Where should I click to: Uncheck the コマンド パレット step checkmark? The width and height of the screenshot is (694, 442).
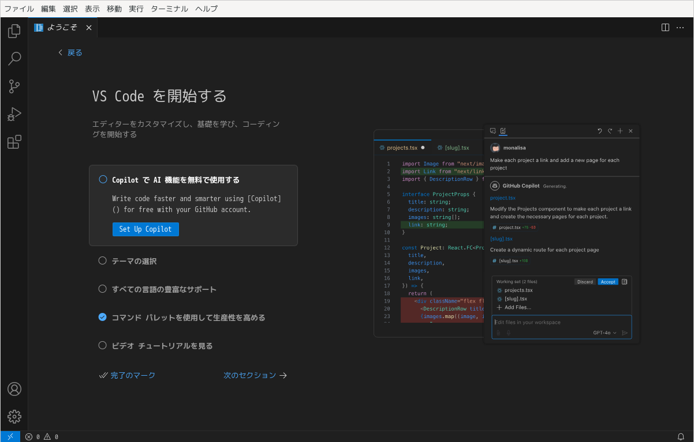tap(102, 317)
